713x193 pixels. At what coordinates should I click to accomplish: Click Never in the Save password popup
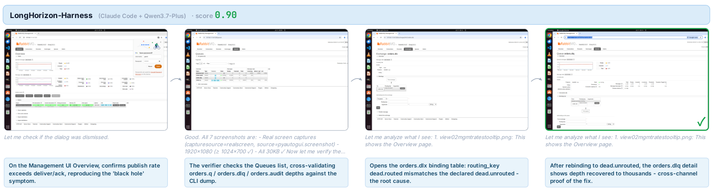pyautogui.click(x=150, y=66)
